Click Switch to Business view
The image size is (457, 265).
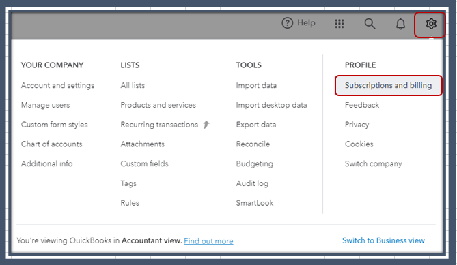point(383,240)
